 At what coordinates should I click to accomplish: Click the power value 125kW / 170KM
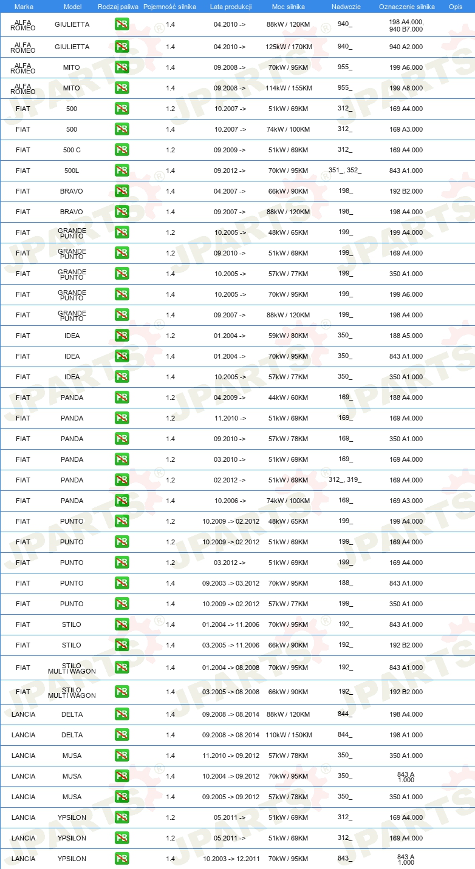point(289,47)
